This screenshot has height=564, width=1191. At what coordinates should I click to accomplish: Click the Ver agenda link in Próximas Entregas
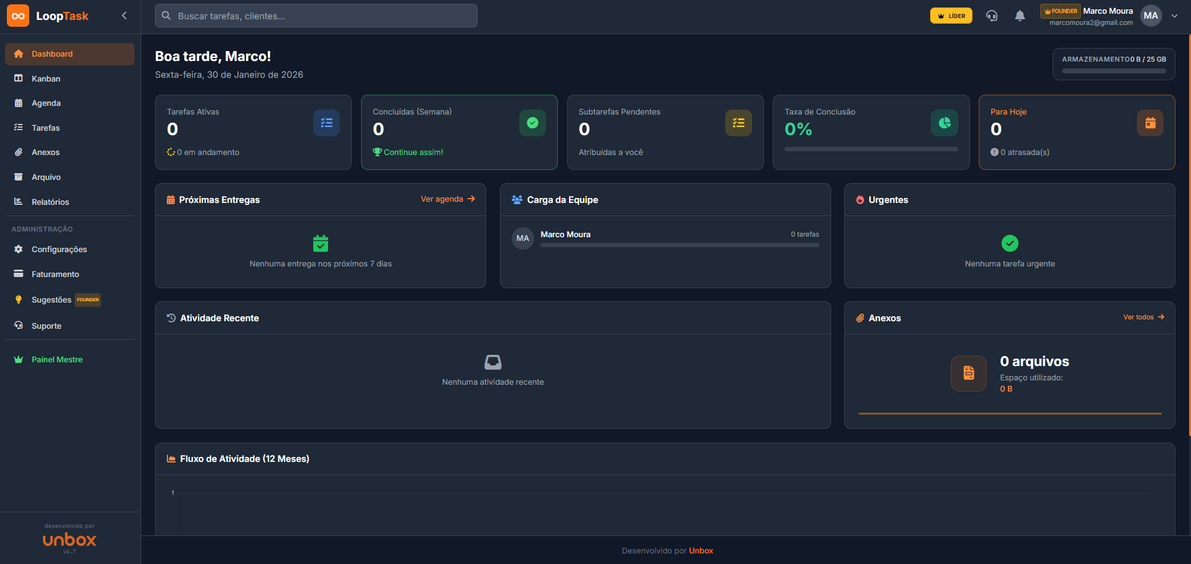[448, 199]
